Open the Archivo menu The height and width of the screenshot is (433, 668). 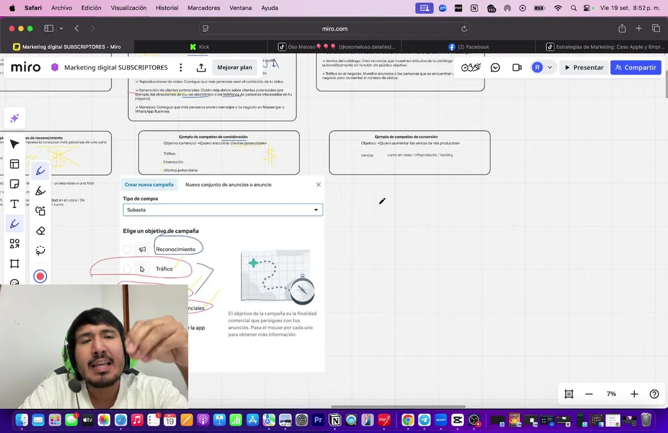point(61,8)
